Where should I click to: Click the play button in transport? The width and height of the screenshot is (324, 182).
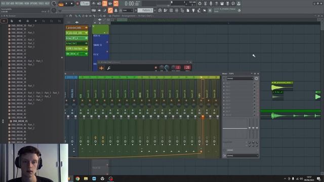[x=66, y=4]
